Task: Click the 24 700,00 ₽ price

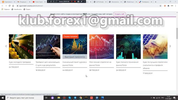Action: (x=14, y=67)
